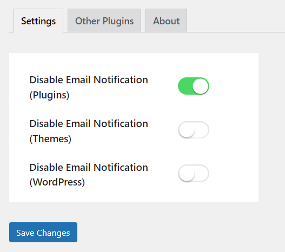Click the knob of the Themes toggle
The height and width of the screenshot is (252, 285).
click(x=187, y=130)
